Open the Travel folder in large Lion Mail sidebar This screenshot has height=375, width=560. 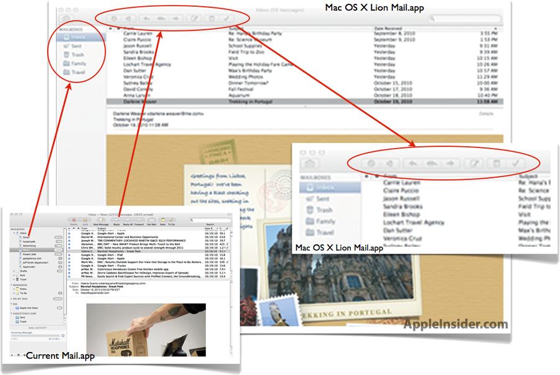point(74,72)
